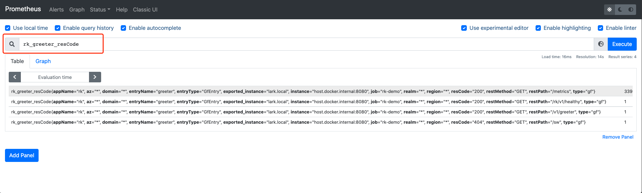Disable the Enable highlighting checkbox

538,28
